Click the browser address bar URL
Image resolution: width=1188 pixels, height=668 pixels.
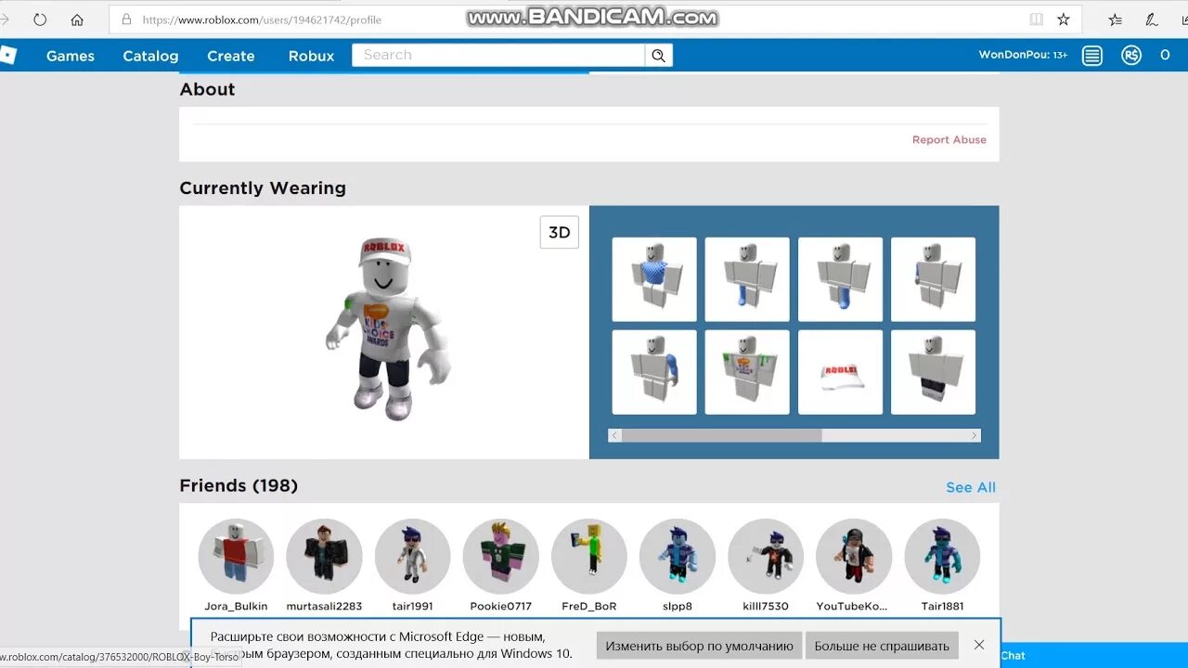coord(262,19)
